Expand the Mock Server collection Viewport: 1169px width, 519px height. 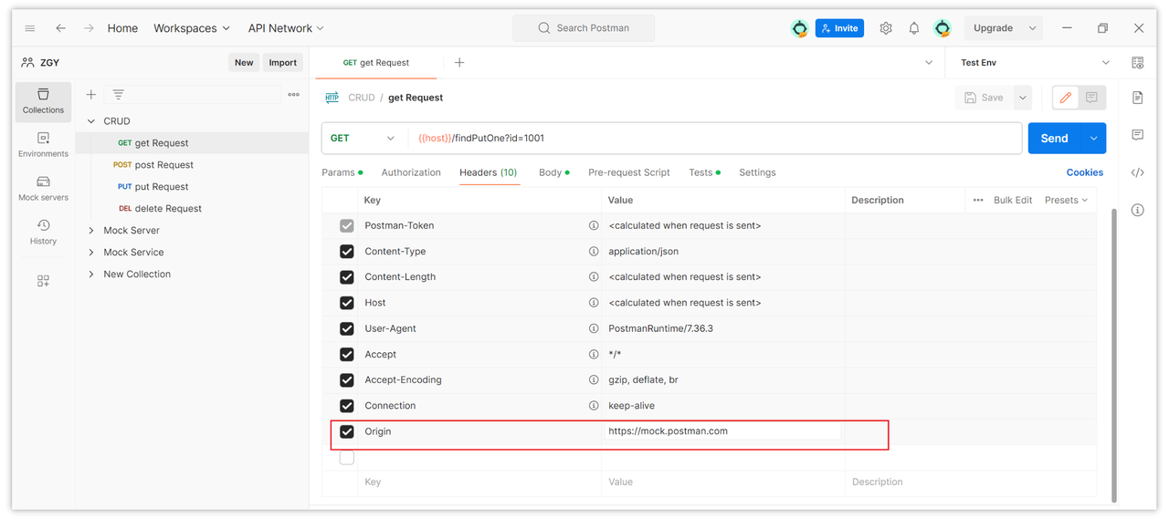91,231
